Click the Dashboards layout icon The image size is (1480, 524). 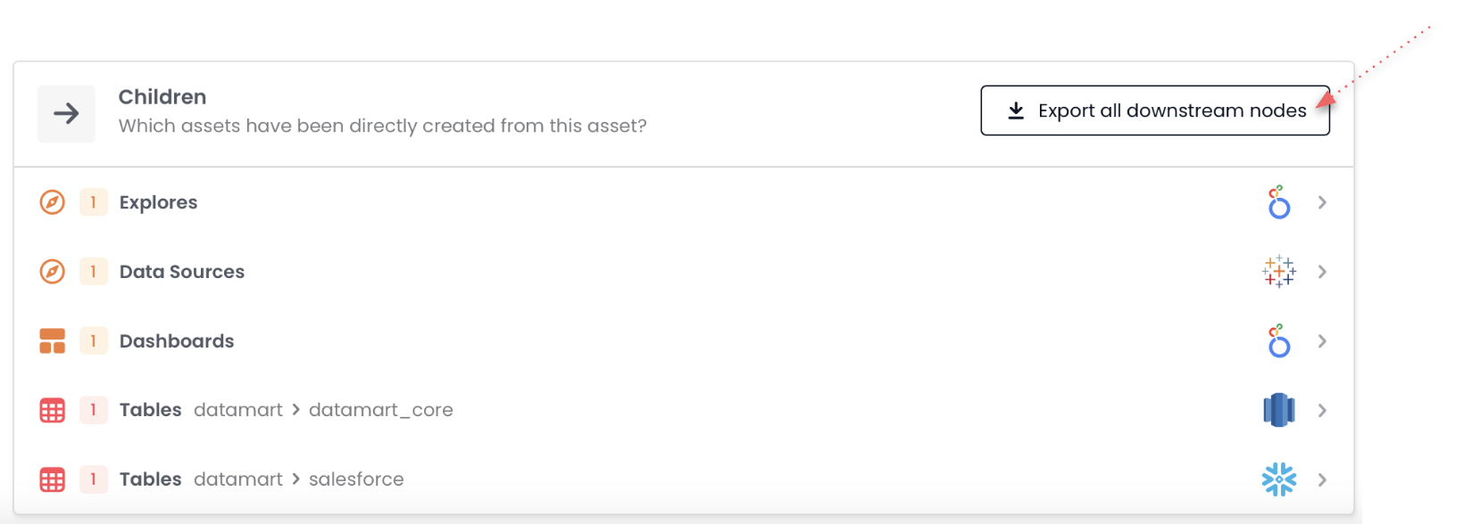coord(53,340)
